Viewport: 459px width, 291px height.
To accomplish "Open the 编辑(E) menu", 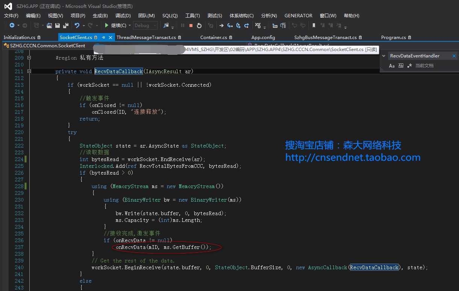I will (x=33, y=15).
